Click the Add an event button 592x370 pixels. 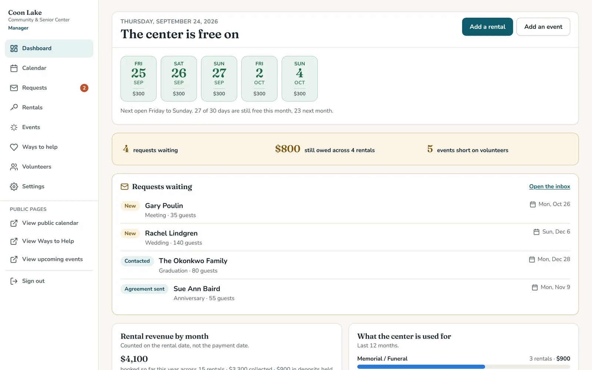[x=543, y=27]
